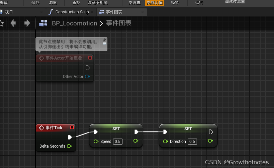Click the Speed input pin

coord(96,141)
